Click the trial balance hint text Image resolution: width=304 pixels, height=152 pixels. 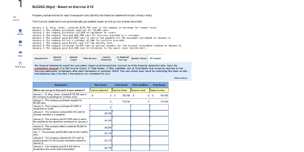pos(111,72)
